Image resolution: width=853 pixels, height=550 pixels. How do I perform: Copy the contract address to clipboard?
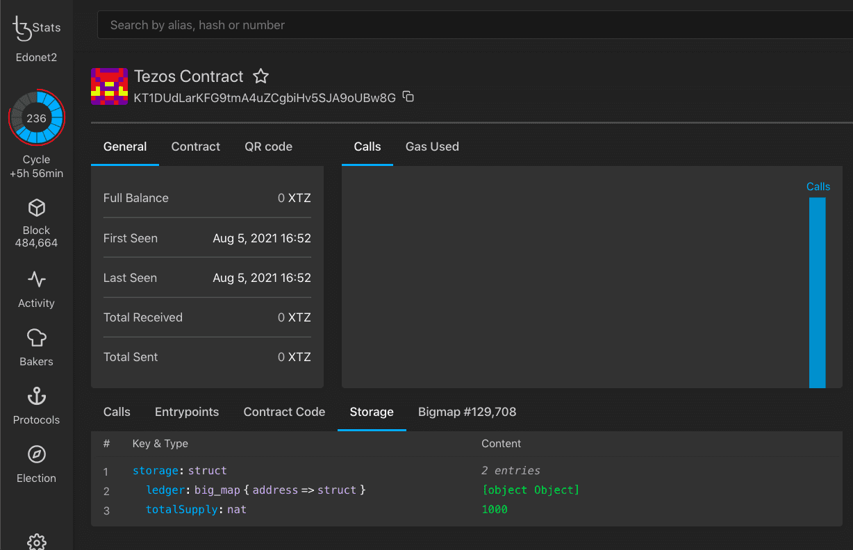(408, 97)
